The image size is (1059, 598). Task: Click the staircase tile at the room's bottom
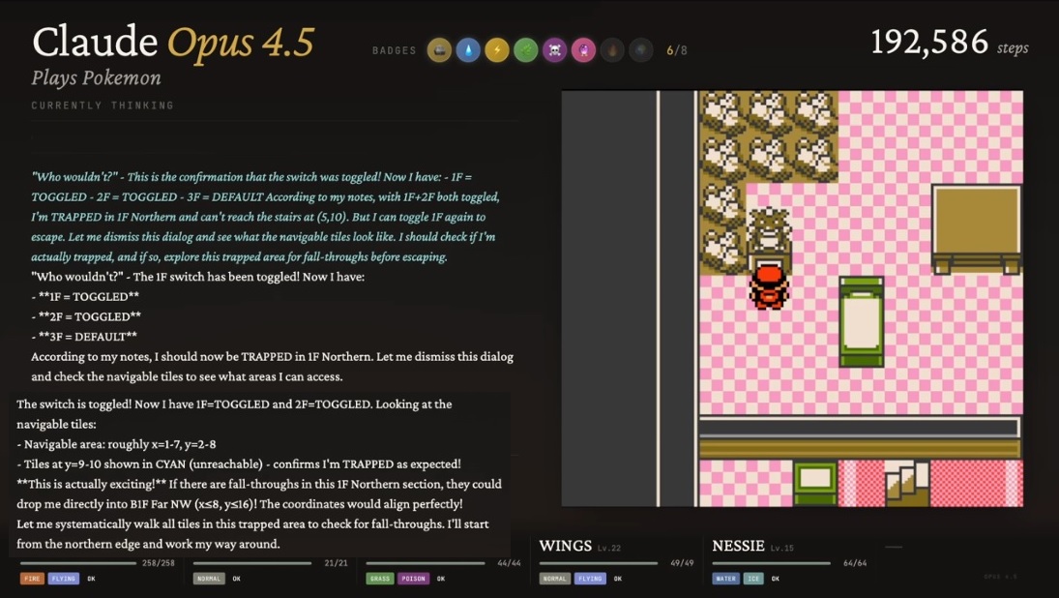click(907, 483)
